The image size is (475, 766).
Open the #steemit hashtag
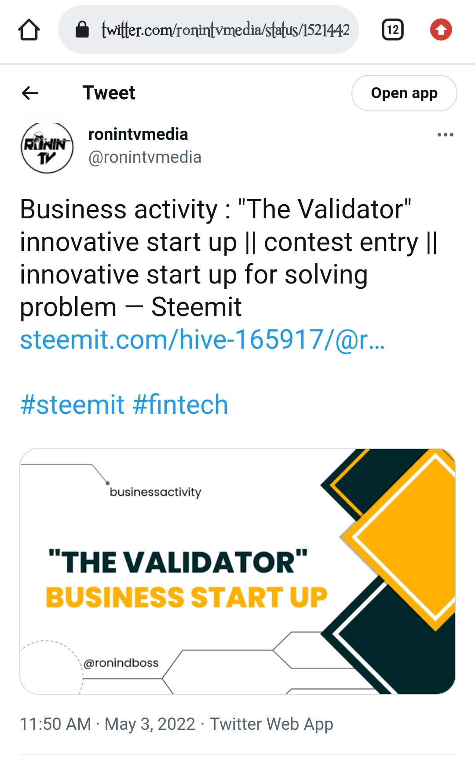72,405
